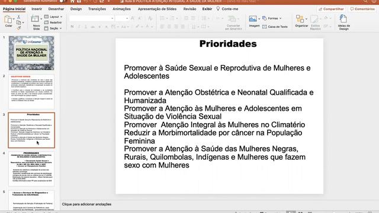
Task: Click the Redefinir slide reset button
Action: point(53,22)
